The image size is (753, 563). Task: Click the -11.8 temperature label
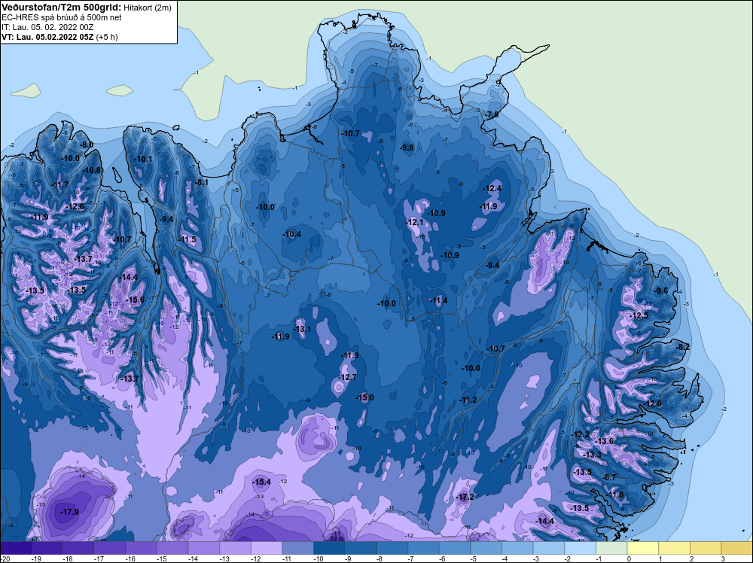(614, 495)
